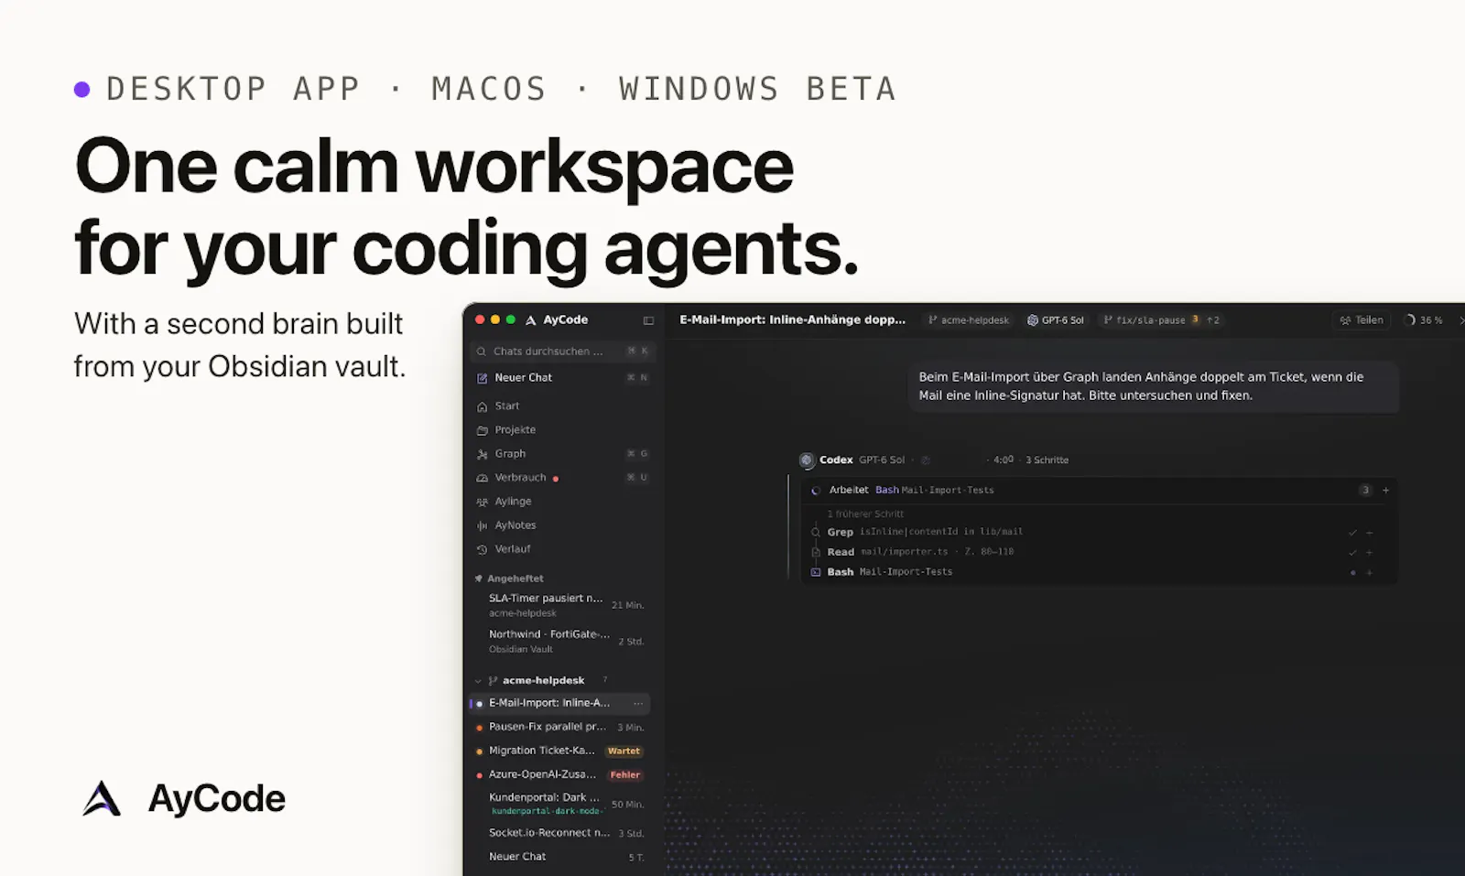Viewport: 1465px width, 876px height.
Task: Open Azure-OpenAI-Zusa... chat
Action: 542,774
